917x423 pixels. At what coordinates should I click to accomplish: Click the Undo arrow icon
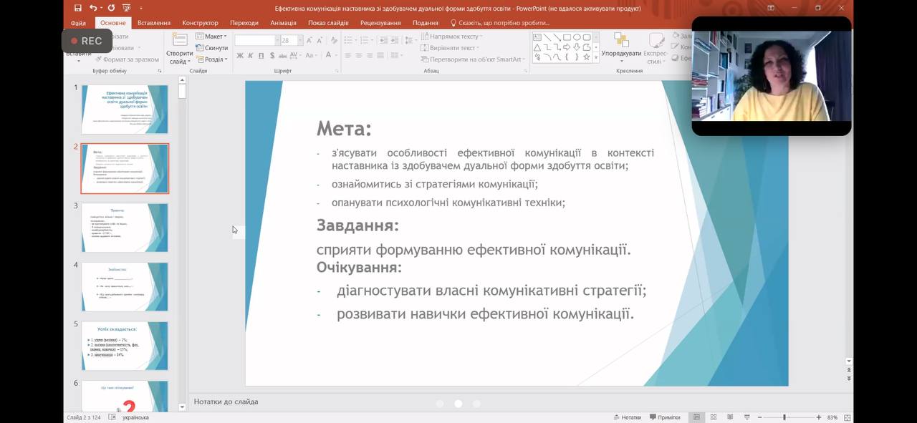(x=93, y=8)
